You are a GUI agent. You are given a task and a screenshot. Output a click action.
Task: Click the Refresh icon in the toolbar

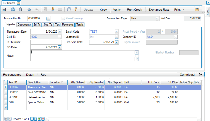point(29,9)
